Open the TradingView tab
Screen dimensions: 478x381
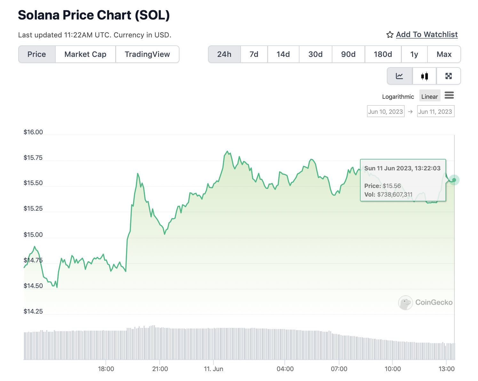pyautogui.click(x=147, y=54)
